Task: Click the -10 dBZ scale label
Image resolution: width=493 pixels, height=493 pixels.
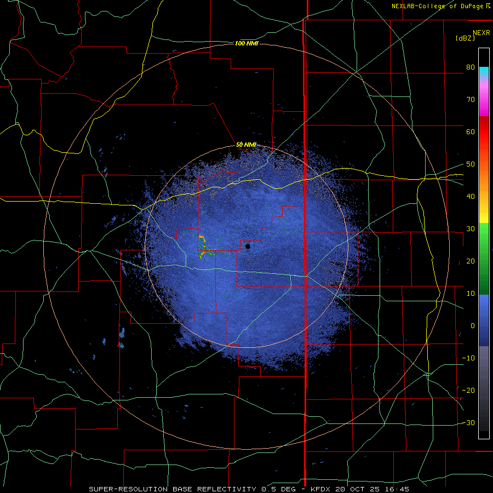Action: pyautogui.click(x=468, y=358)
